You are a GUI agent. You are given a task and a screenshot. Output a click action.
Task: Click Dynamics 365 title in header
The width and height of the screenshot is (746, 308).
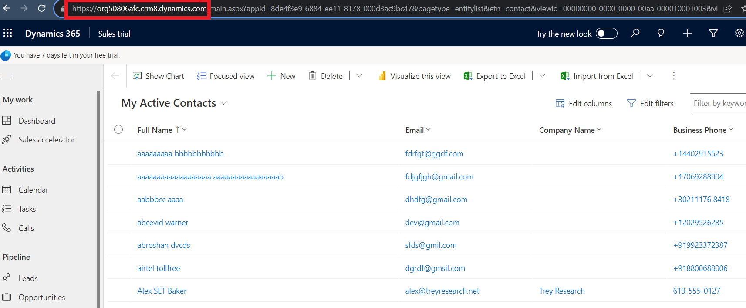pyautogui.click(x=53, y=34)
